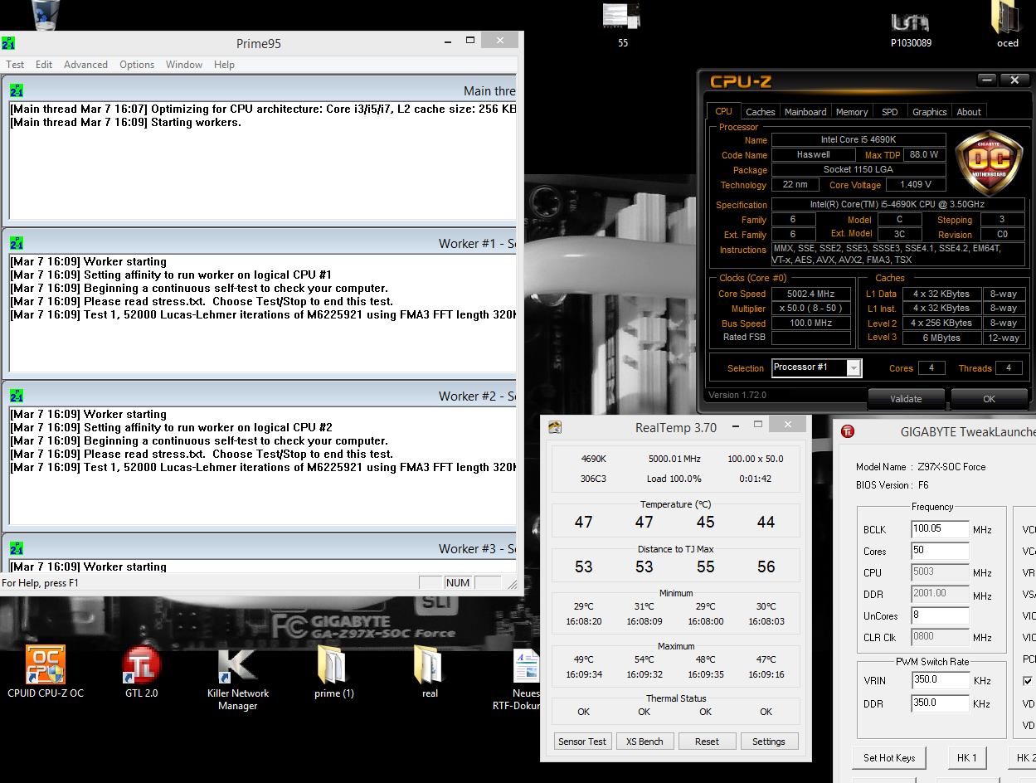This screenshot has width=1036, height=783.
Task: Switch to CPU-Z About tab
Action: click(x=969, y=112)
